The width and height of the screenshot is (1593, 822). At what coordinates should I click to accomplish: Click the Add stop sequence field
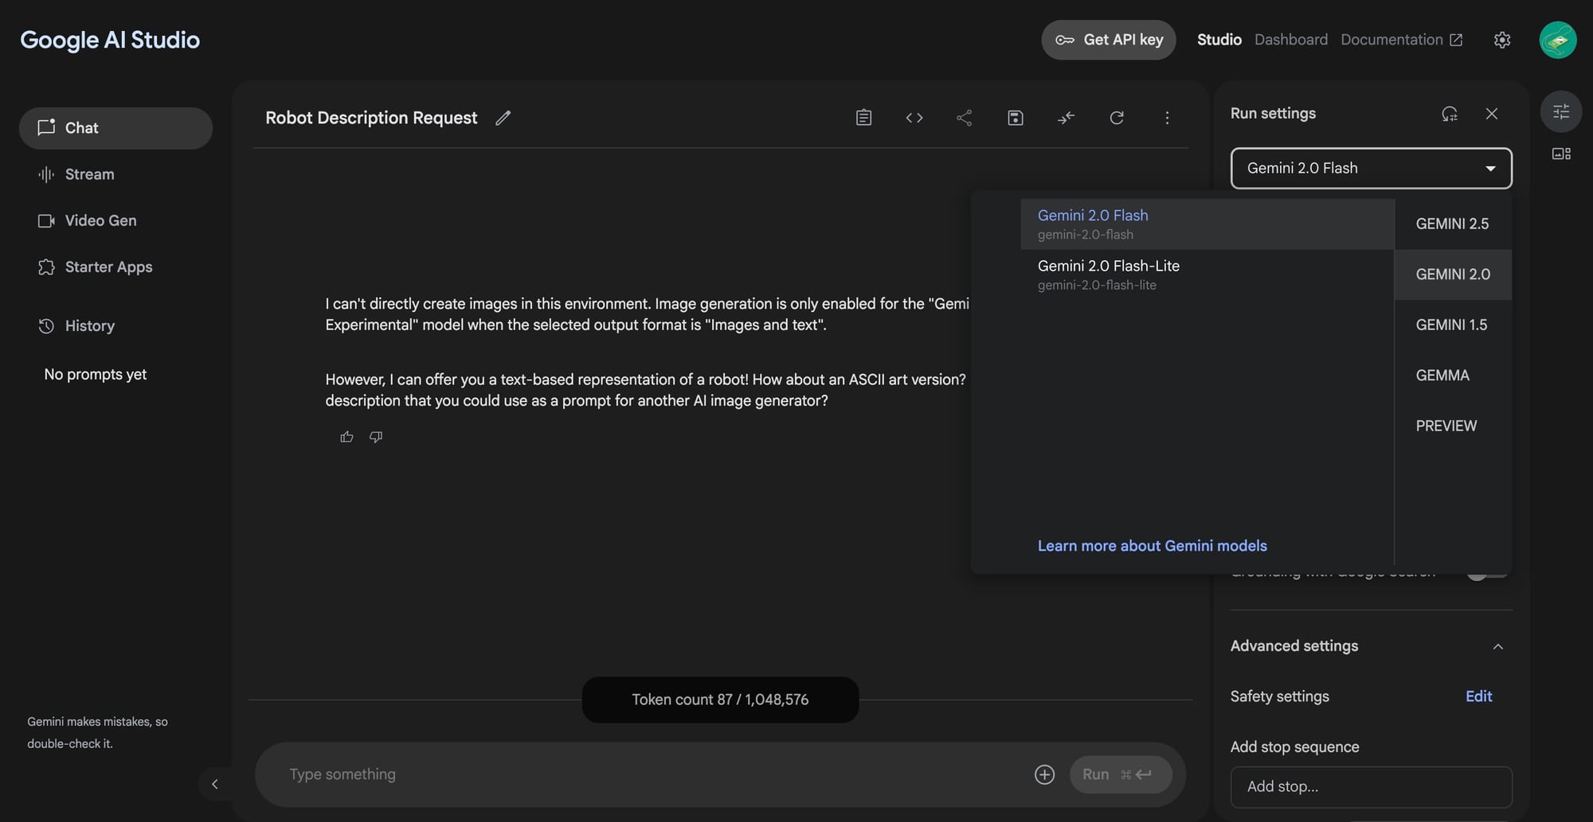(x=1371, y=787)
